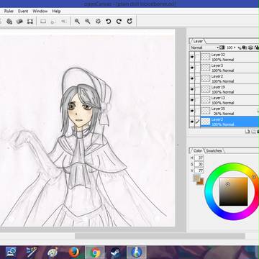Create a new layer with the page icon
259x259 pixels.
point(247,131)
